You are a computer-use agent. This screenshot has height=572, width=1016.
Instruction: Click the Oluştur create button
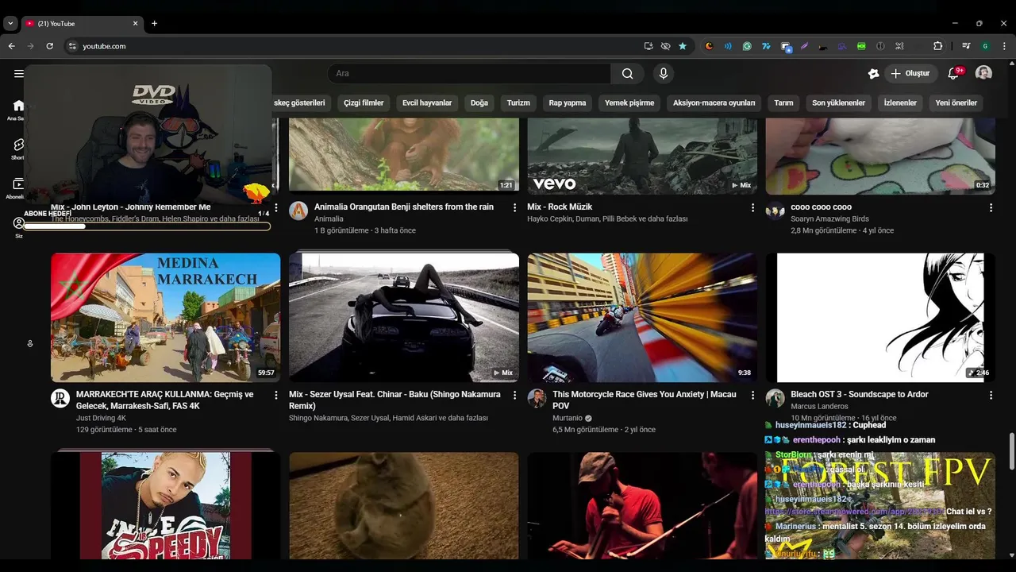pos(911,73)
